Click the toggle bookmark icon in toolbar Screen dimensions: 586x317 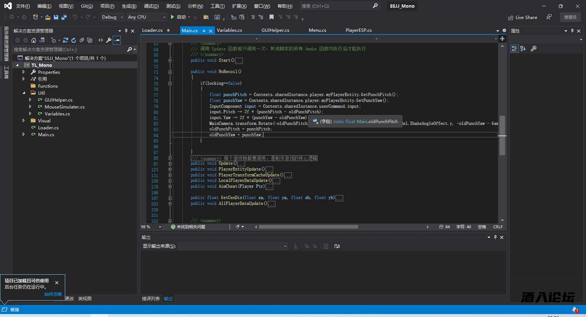click(271, 17)
